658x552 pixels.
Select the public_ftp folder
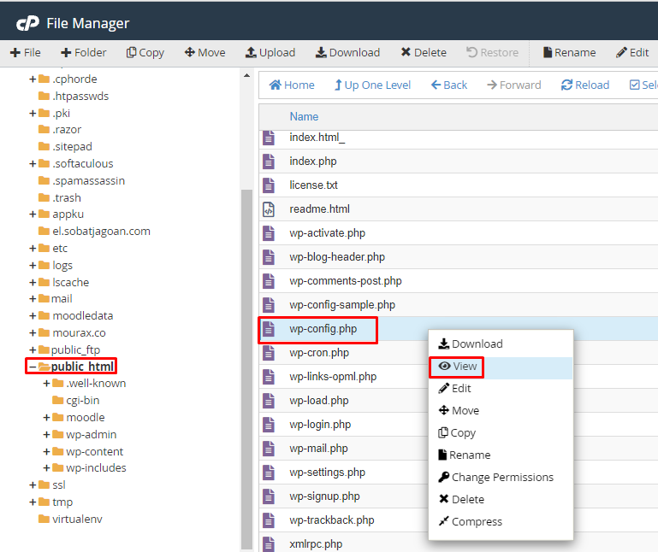pyautogui.click(x=69, y=350)
